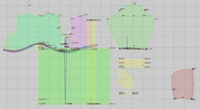The width and height of the screenshot is (200, 109).
Task: Click the green sleeve pattern piece
Action: 131,27
